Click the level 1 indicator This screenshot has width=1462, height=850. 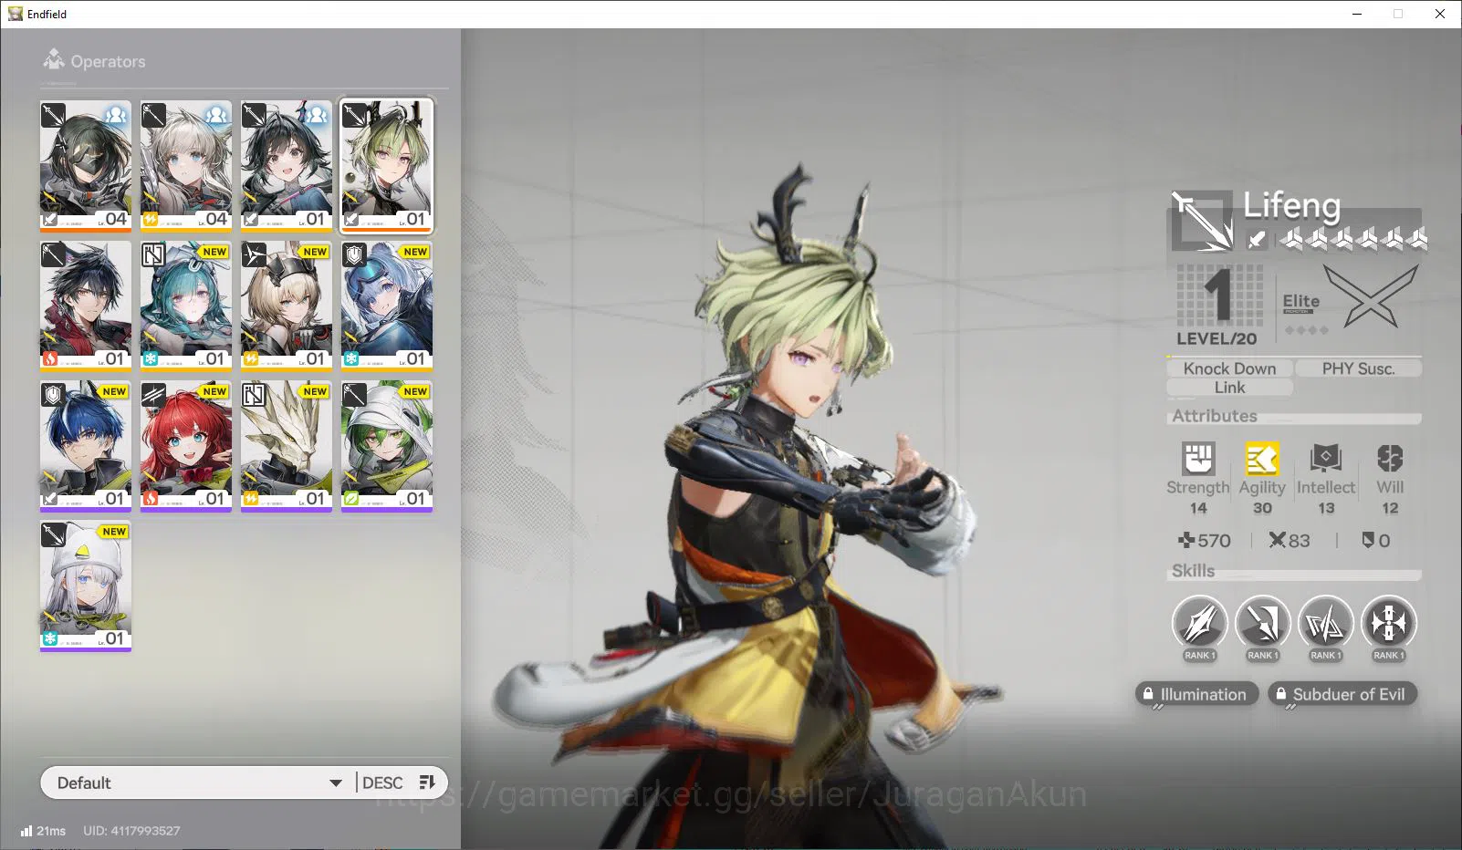tap(1218, 295)
